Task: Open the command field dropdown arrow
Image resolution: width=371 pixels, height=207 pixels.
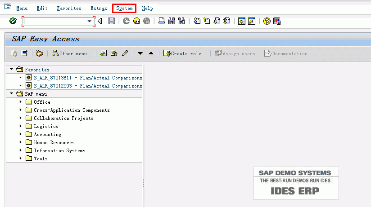Action: 90,21
